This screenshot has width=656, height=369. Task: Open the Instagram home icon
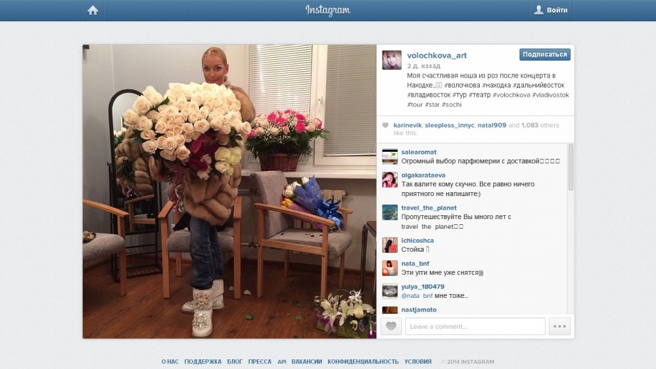click(93, 10)
